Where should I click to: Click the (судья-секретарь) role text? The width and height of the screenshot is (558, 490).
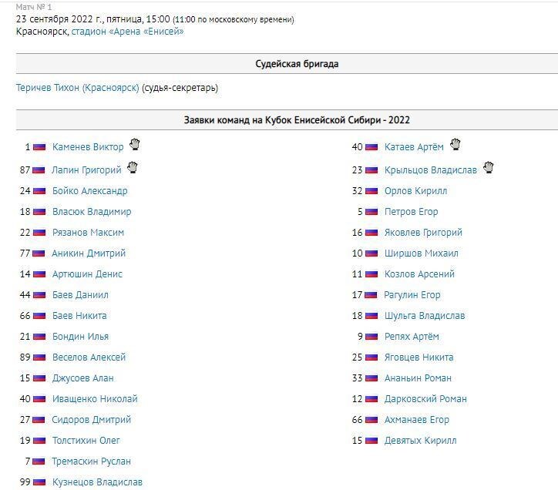[180, 88]
